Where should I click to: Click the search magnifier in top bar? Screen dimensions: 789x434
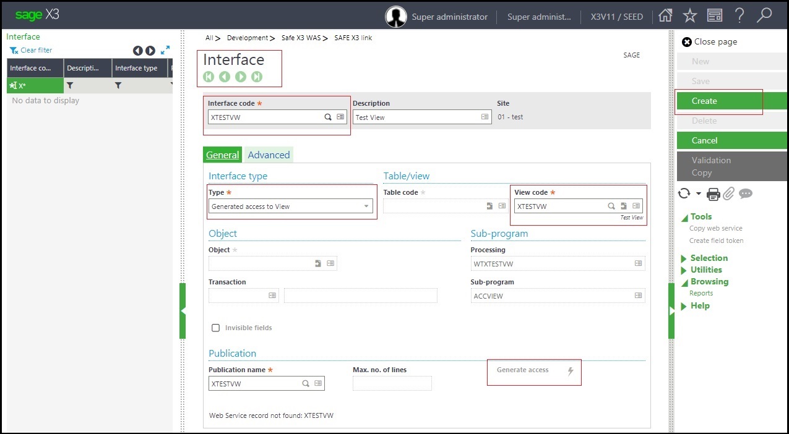[x=764, y=15]
